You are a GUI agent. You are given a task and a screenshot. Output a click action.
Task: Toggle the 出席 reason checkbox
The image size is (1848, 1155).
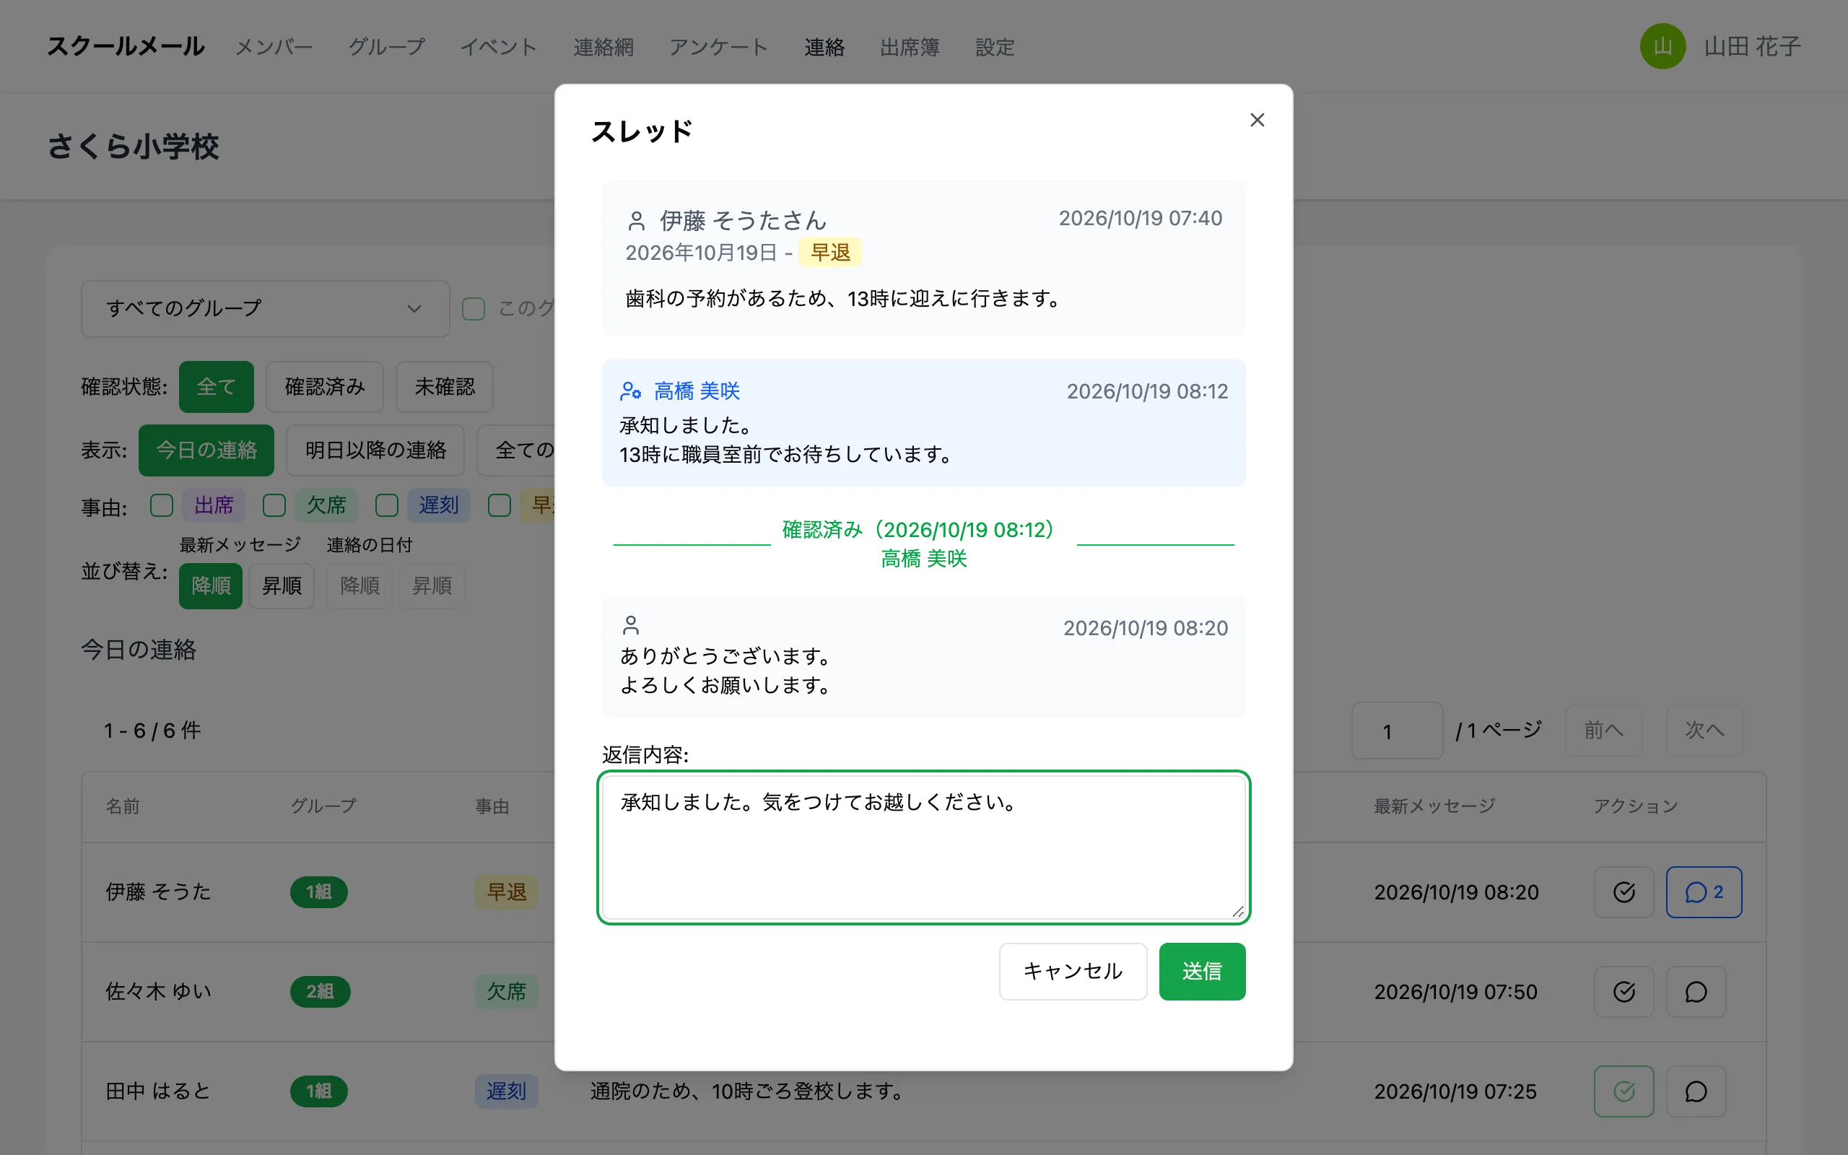[x=161, y=505]
